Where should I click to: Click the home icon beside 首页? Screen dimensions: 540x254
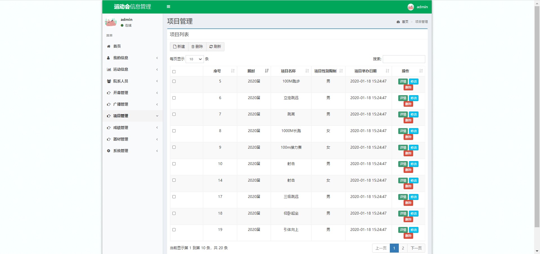click(x=109, y=46)
